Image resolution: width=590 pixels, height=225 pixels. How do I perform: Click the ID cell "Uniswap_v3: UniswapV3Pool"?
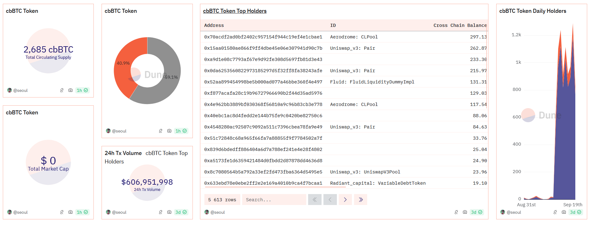[x=365, y=172]
